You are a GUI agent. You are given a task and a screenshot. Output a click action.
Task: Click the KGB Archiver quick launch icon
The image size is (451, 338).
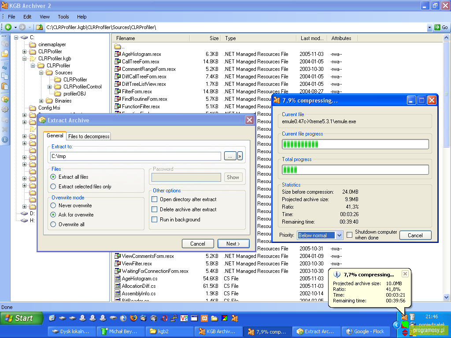click(235, 318)
